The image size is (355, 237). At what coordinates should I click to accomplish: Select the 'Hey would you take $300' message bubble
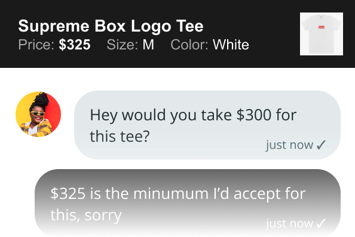pos(207,125)
